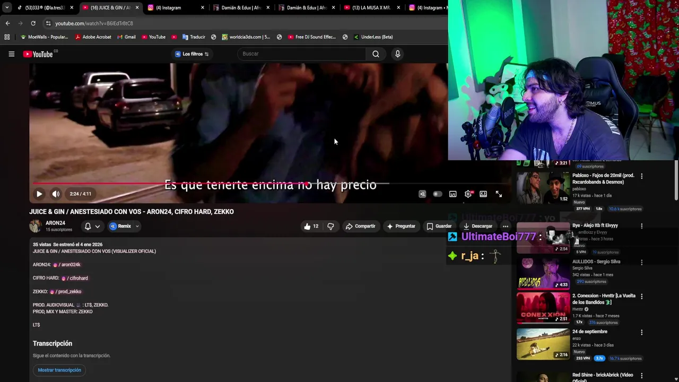Focus the Buscar search field

tap(301, 54)
